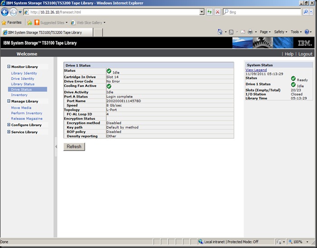The width and height of the screenshot is (317, 248).
Task: Click IBM logo in header banner
Action: (305, 43)
